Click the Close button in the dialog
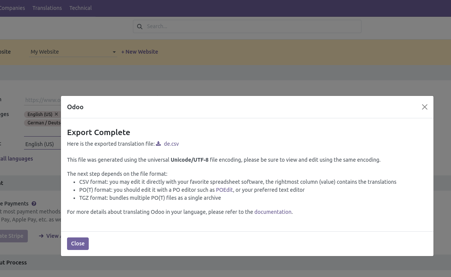 78,244
